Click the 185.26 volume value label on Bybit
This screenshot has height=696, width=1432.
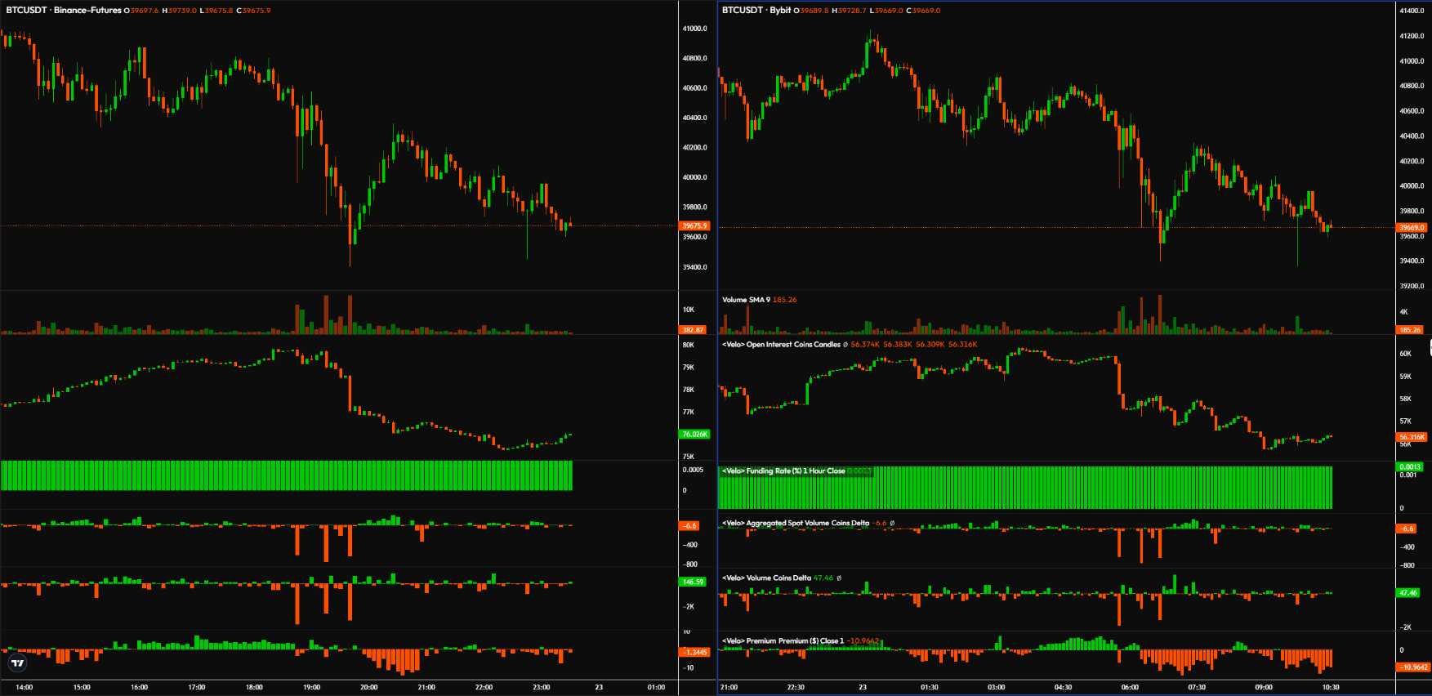(1410, 330)
